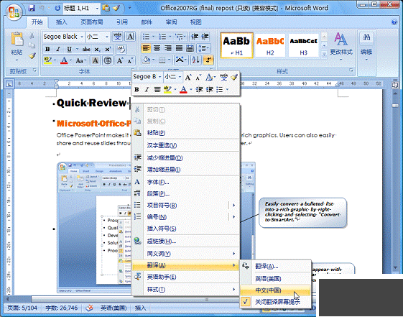The height and width of the screenshot is (317, 403).
Task: Click the Office Button orb
Action: pos(14,12)
